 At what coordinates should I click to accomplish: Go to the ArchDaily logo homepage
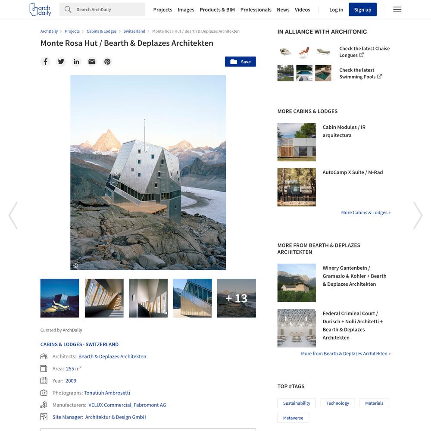pos(40,9)
